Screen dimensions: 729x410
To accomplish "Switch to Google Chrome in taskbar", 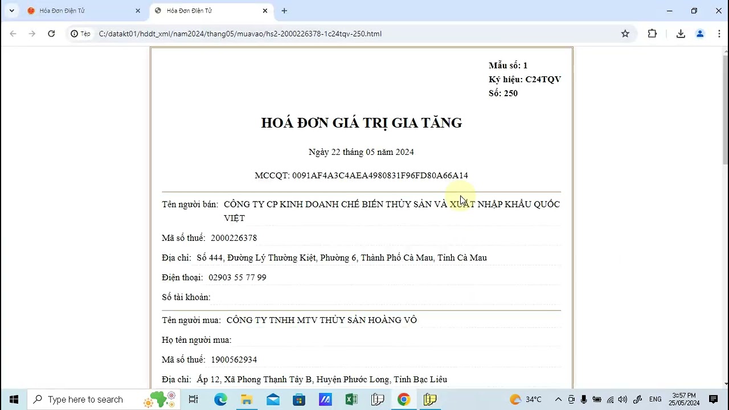I will click(404, 399).
